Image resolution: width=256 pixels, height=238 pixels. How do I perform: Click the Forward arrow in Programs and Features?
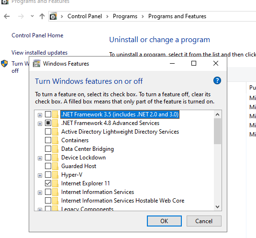click(21, 16)
